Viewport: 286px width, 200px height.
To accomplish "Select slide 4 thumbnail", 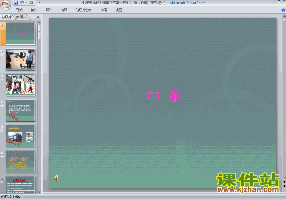I will pos(20,110).
